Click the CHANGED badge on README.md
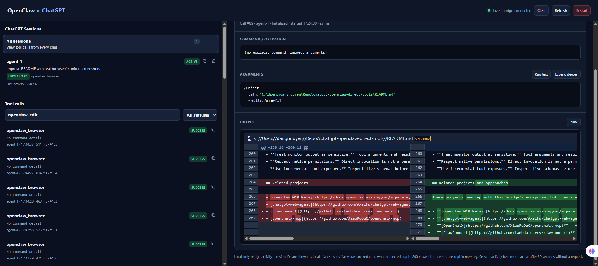Screen dimensions: 598x266 [x=423, y=138]
